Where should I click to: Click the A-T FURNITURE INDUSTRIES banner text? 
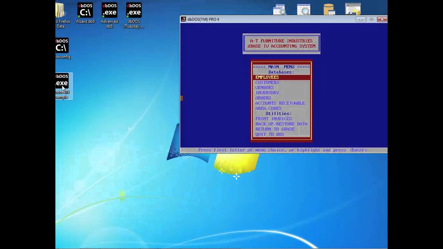(x=281, y=41)
